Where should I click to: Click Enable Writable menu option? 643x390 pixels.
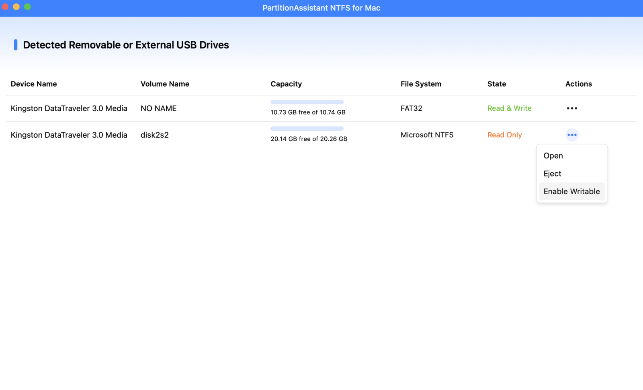[572, 191]
